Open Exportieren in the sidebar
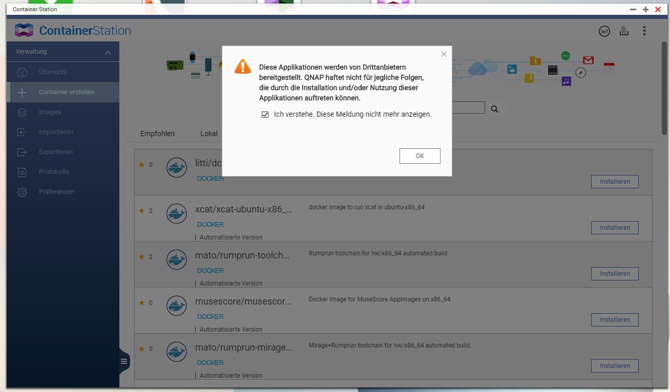The height and width of the screenshot is (392, 670). pos(63,152)
